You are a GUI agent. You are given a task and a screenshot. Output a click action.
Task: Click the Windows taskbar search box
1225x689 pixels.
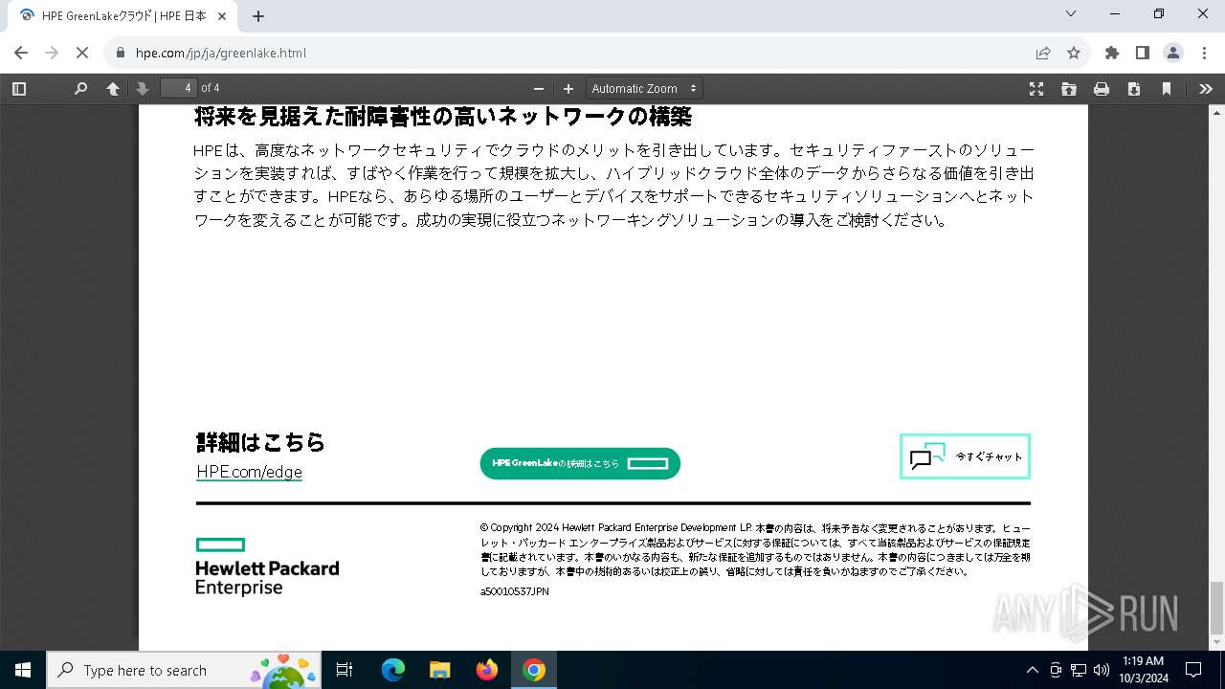pos(184,670)
